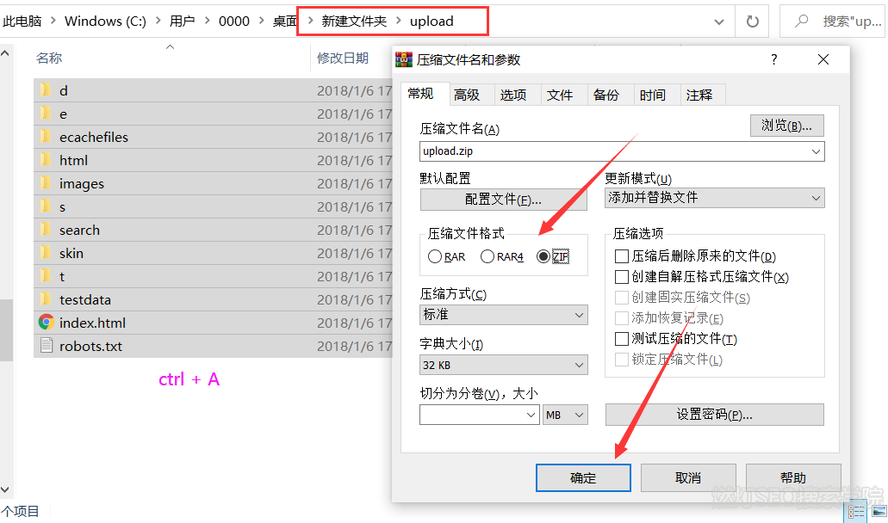Viewport: 888px width, 523px height.
Task: Click the text file icon of robots.txt
Action: (47, 346)
